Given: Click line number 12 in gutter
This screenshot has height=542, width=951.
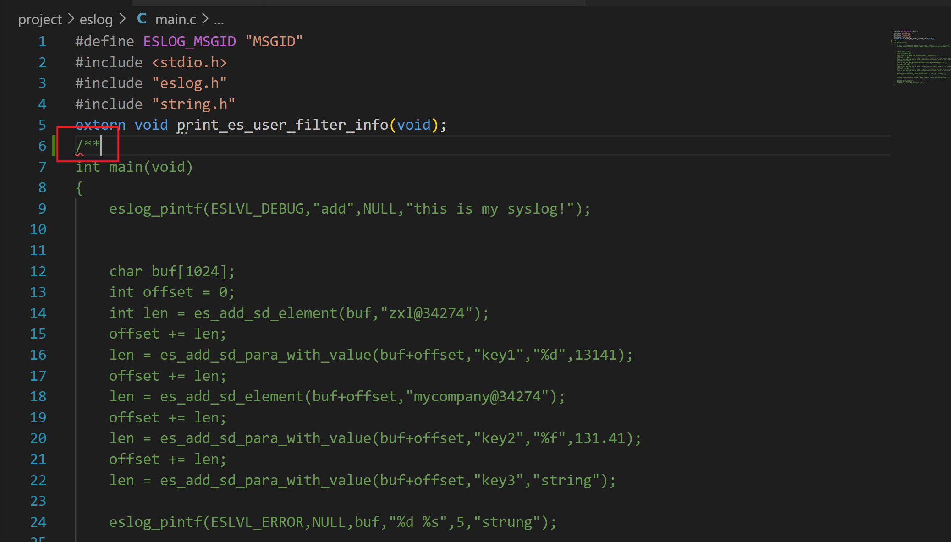Looking at the screenshot, I should [38, 272].
